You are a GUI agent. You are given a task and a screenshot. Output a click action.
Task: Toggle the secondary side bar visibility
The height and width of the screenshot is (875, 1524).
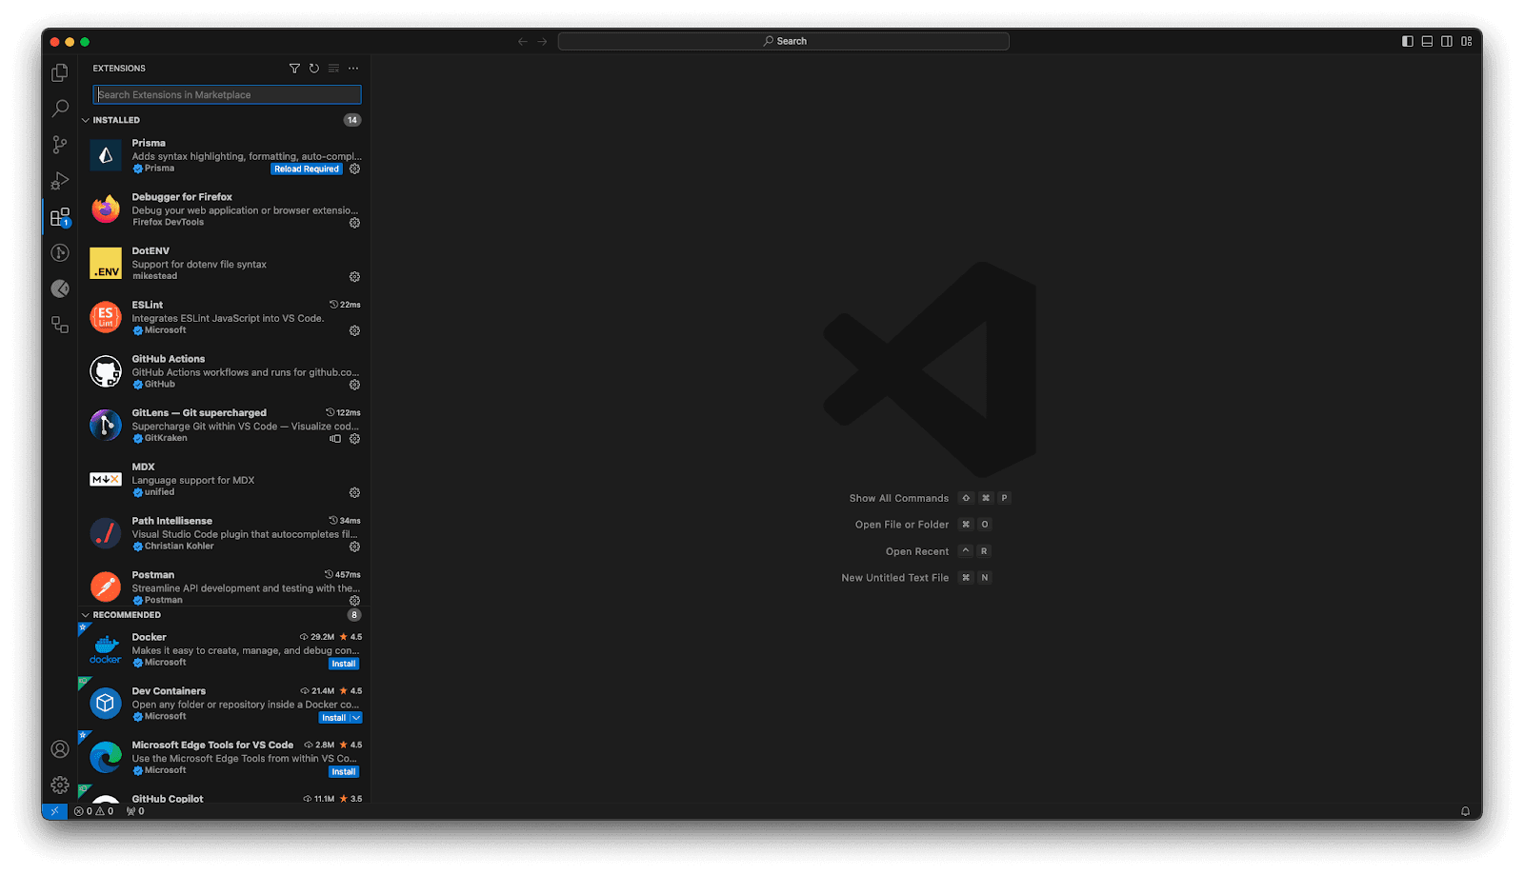[1447, 41]
